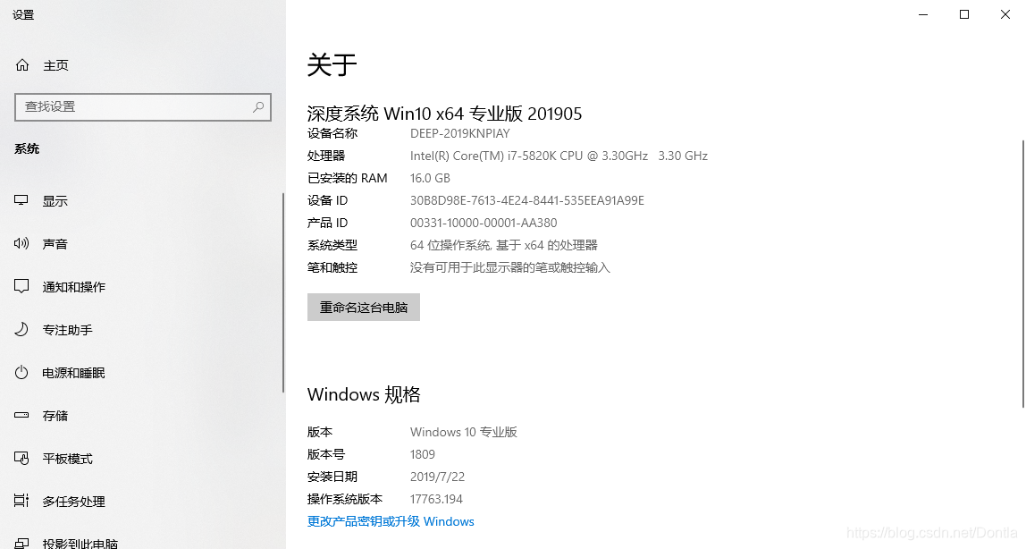Click the 系统类型 label
Screen dimensions: 1026x549
coord(332,245)
